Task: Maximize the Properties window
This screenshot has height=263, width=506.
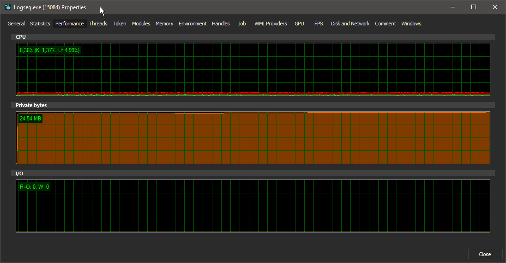Action: pos(474,7)
